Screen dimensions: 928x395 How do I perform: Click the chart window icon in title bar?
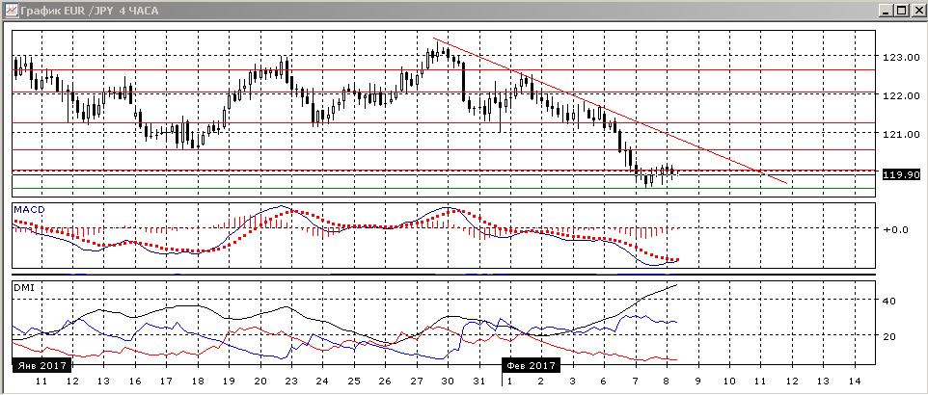click(x=11, y=10)
